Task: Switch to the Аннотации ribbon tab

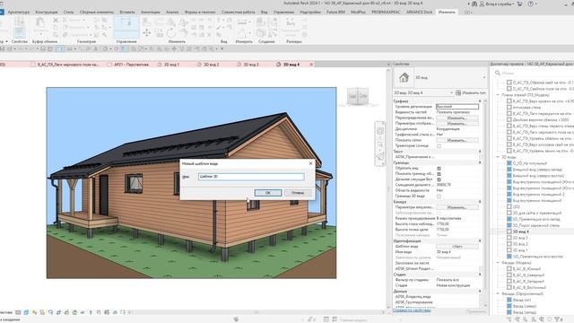Action: (x=151, y=12)
